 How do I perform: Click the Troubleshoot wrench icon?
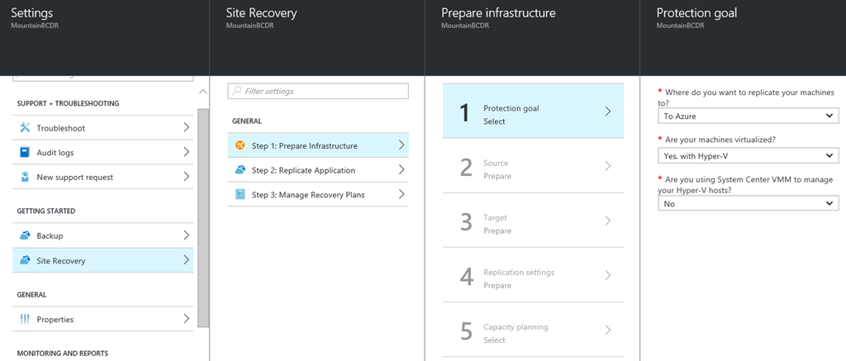click(x=25, y=128)
